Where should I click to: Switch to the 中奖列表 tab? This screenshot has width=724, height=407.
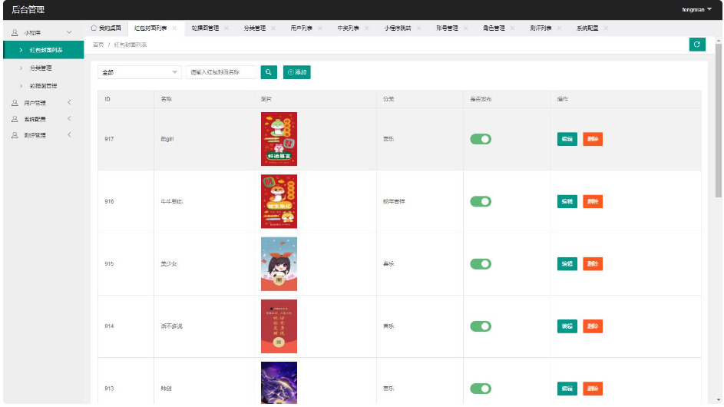click(x=348, y=28)
